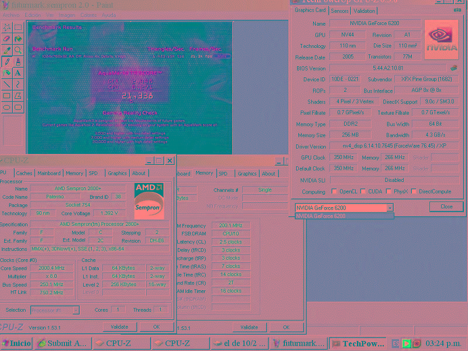Choose the Line tool in Paint
Screen dimensions: 468x351
pos(7,84)
